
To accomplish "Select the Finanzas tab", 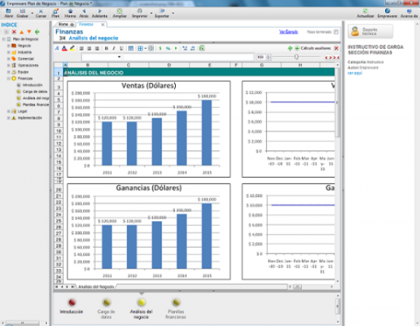I will point(86,24).
